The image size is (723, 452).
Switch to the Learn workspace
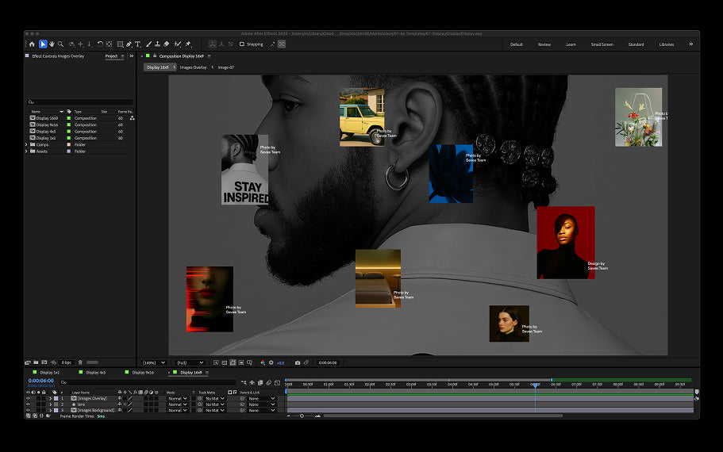(x=571, y=44)
